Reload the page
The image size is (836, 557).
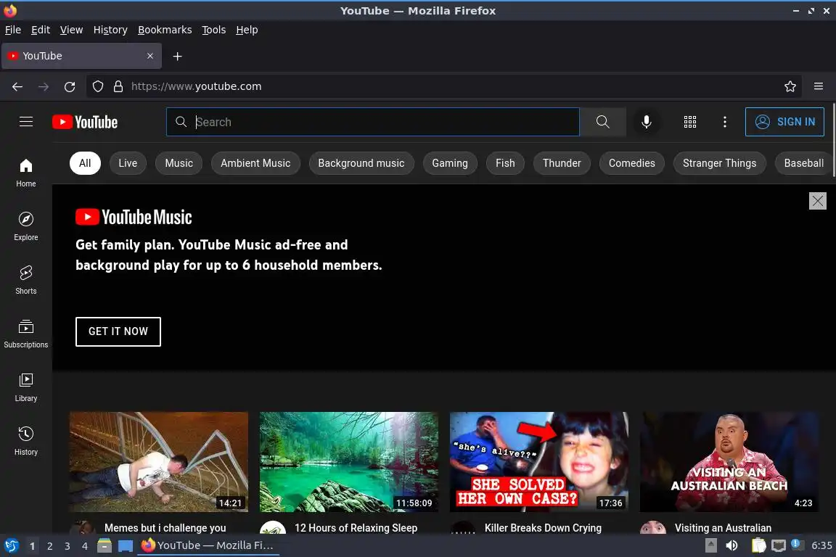point(70,86)
